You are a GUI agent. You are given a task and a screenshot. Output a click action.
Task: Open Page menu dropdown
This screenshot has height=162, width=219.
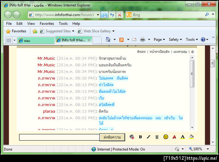[x=159, y=40]
